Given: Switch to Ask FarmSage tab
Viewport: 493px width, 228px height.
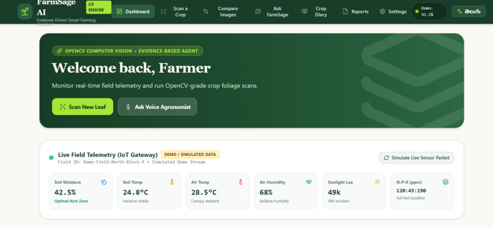Looking at the screenshot, I should coord(273,12).
